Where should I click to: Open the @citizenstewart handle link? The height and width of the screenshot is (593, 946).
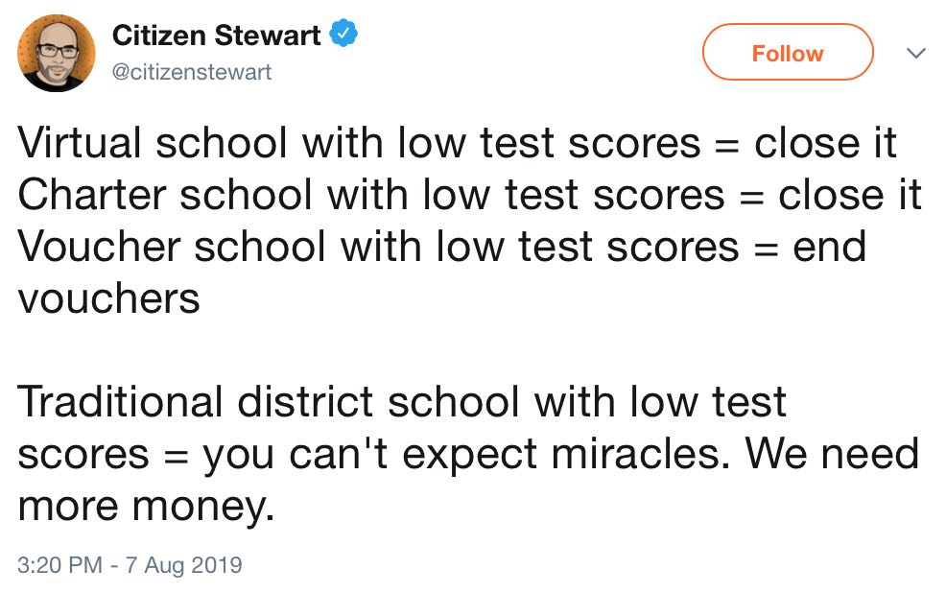click(x=192, y=72)
